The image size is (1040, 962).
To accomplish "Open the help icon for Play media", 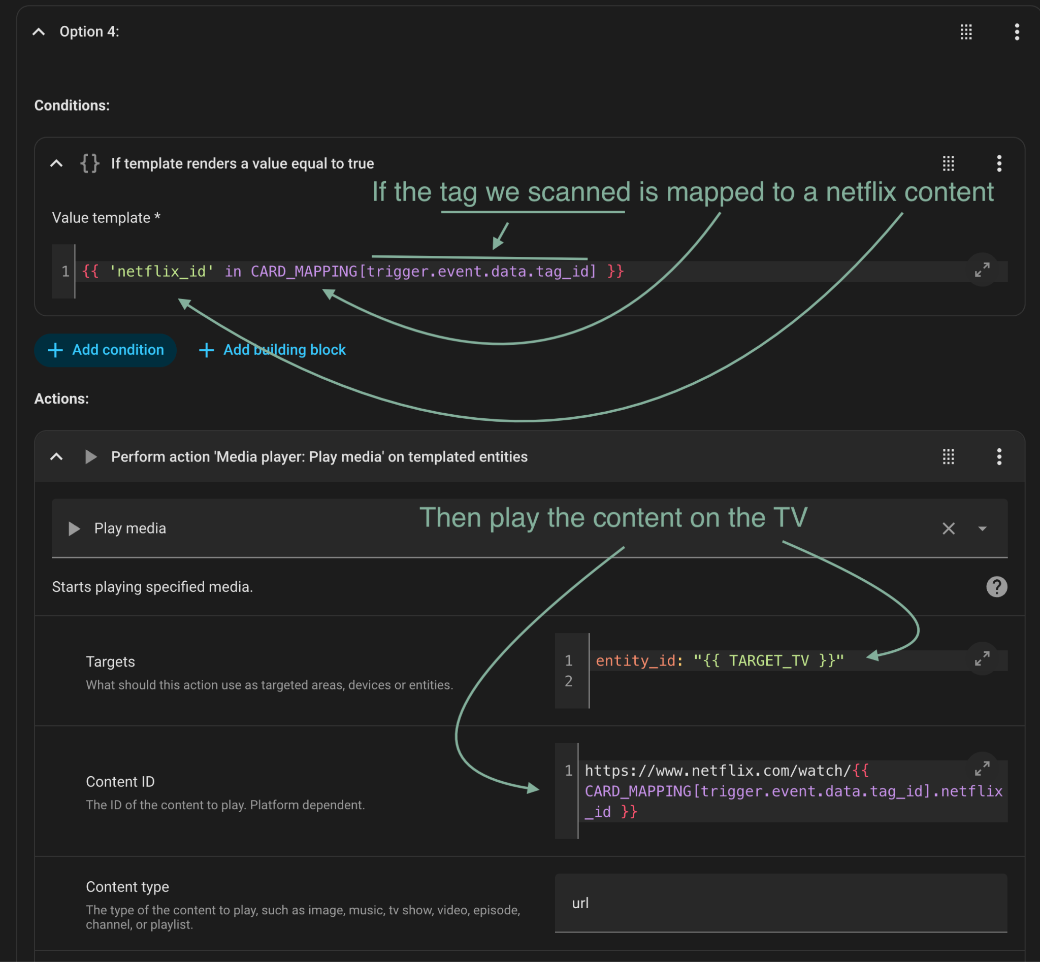I will click(996, 587).
